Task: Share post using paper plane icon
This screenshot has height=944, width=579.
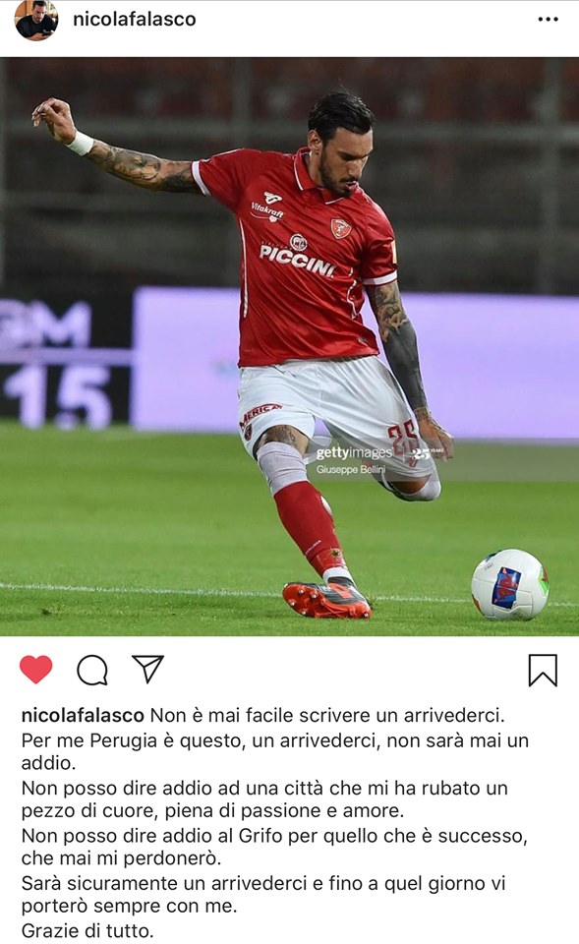Action: click(147, 669)
